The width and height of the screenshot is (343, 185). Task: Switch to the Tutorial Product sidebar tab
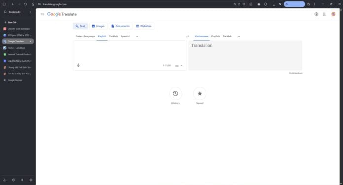[x=18, y=54]
